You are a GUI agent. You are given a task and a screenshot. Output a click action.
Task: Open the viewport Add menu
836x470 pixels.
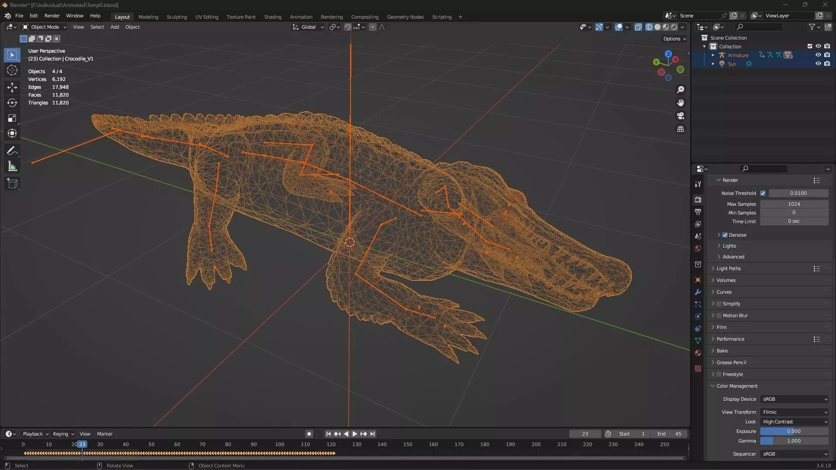click(115, 27)
